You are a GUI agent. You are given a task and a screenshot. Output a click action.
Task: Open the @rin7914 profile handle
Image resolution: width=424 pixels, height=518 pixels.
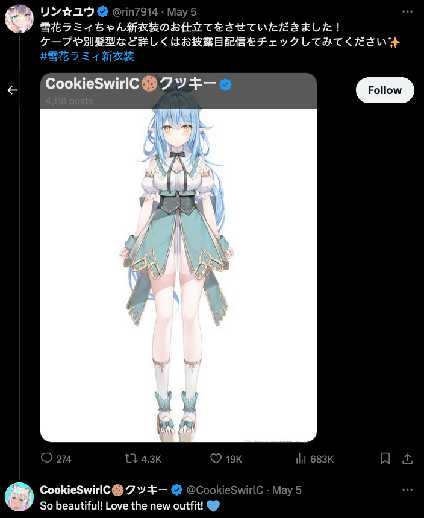click(135, 12)
